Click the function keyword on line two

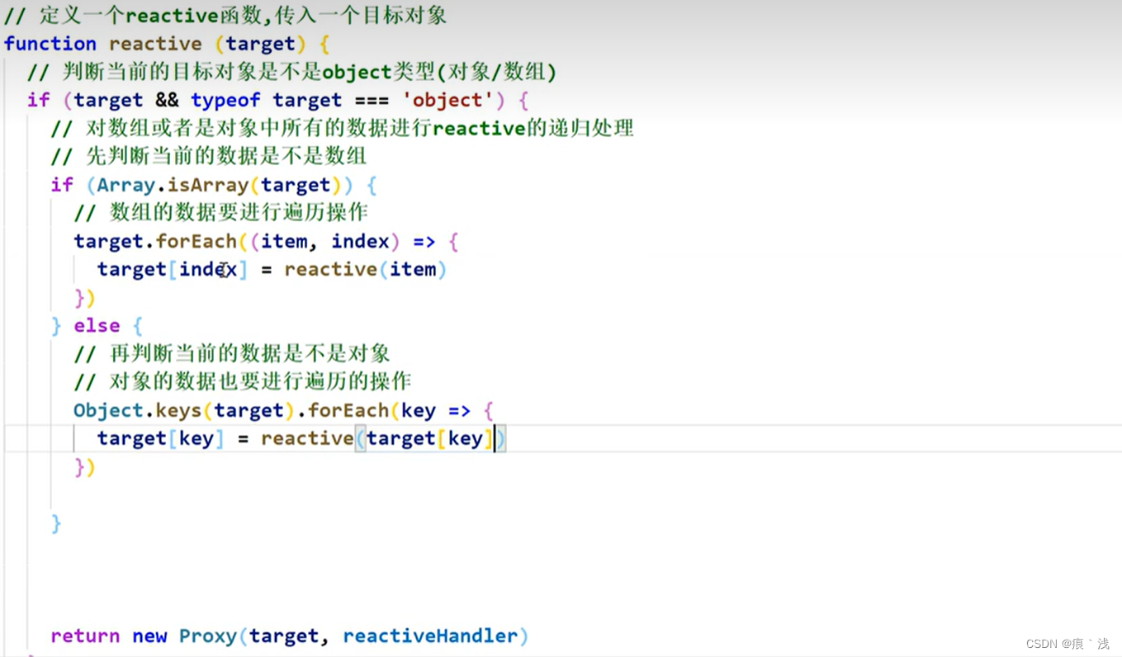(x=50, y=44)
